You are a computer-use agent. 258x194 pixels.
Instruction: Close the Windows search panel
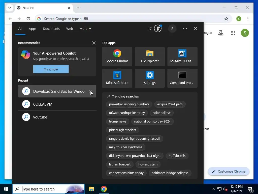tap(195, 29)
